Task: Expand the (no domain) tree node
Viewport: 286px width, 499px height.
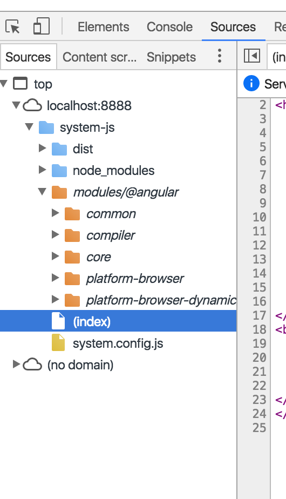Action: coord(16,365)
